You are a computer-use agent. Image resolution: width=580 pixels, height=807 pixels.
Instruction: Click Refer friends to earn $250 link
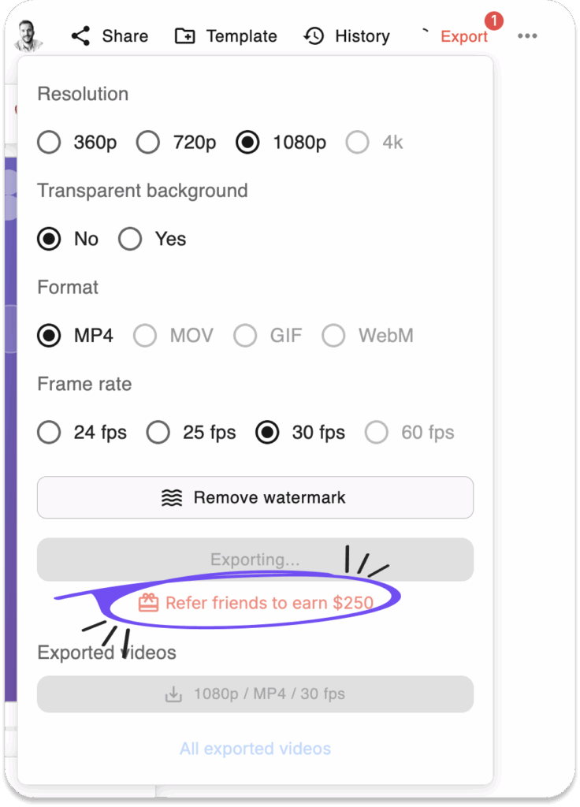269,603
